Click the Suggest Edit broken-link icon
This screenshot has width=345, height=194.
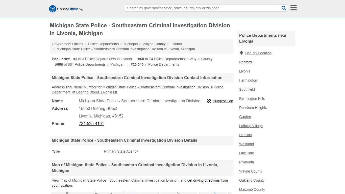209,101
